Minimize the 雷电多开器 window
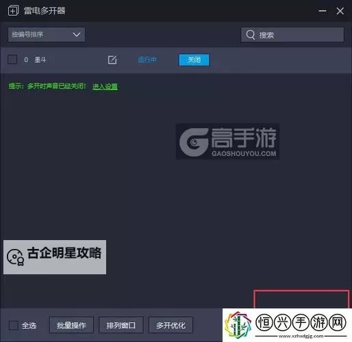The height and width of the screenshot is (342, 352). 323,11
